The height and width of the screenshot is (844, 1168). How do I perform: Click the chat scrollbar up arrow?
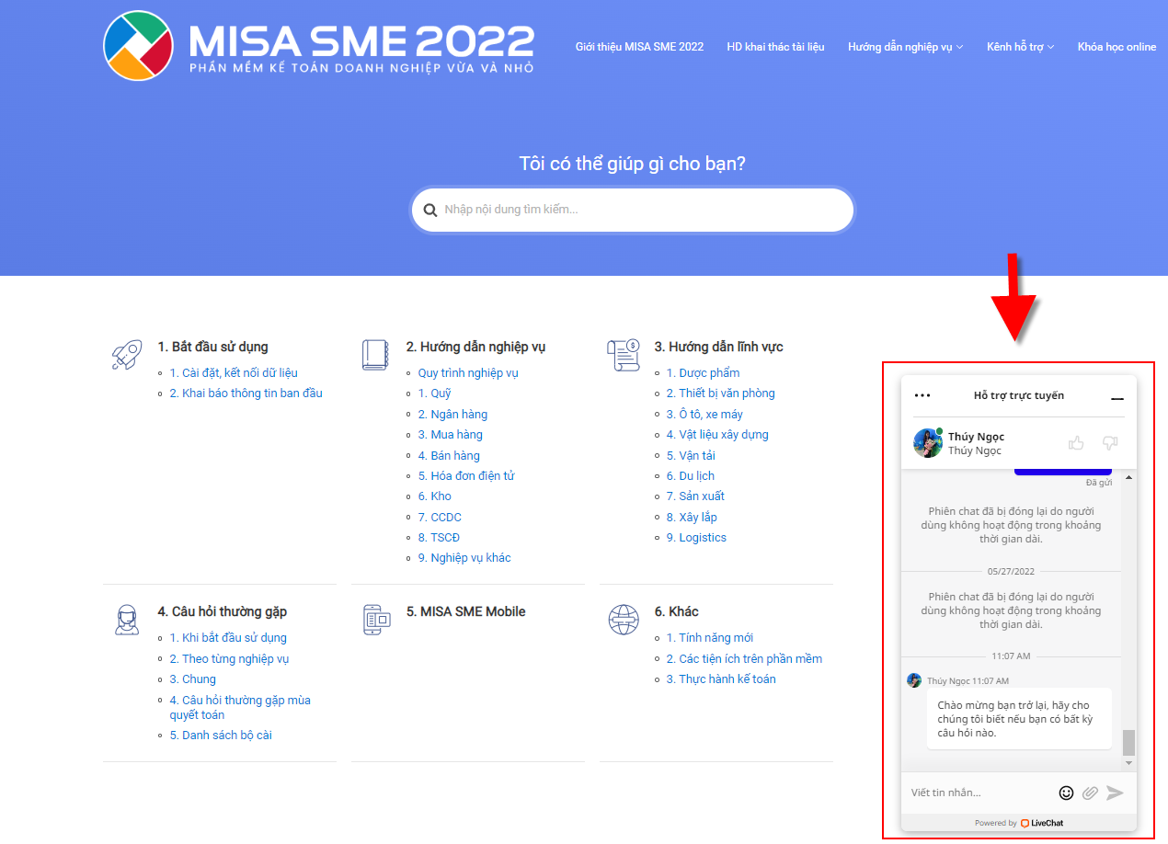tap(1128, 478)
